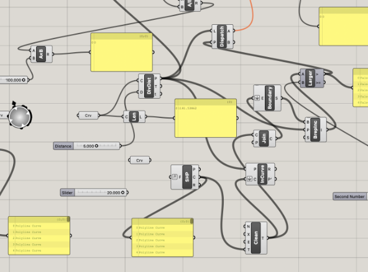This screenshot has width=368, height=272.
Task: Click the Dispatch output B grip
Action: [234, 43]
